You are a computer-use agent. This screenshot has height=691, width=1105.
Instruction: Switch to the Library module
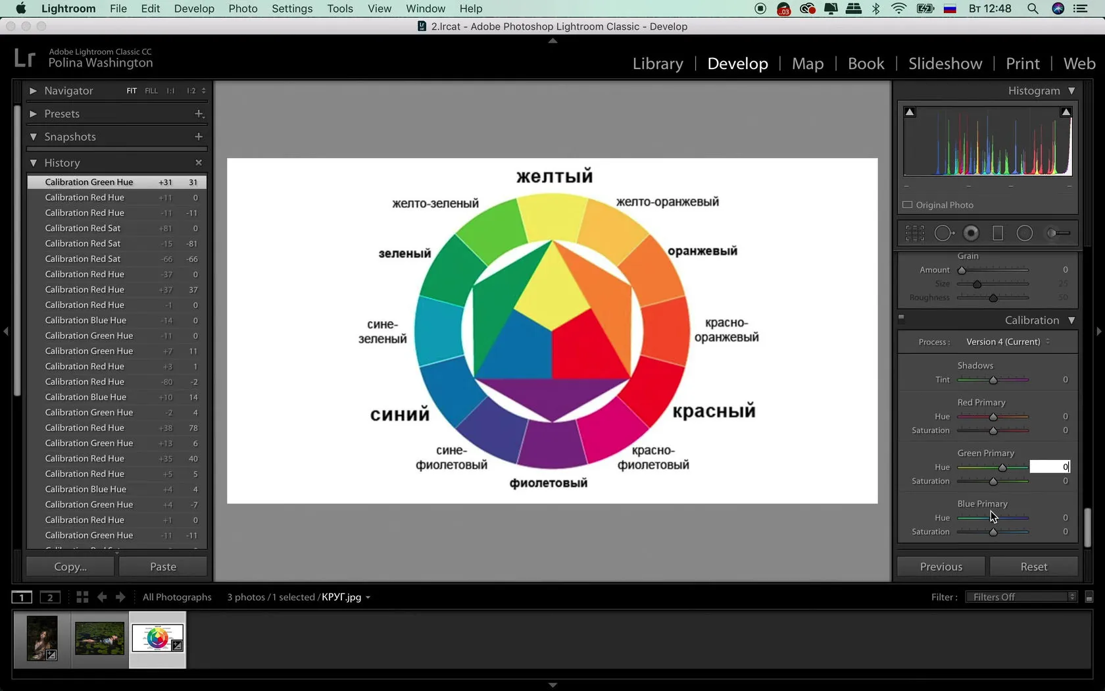(658, 64)
